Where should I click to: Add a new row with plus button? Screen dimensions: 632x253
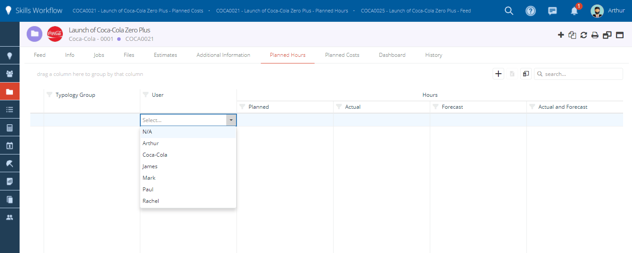click(x=498, y=74)
